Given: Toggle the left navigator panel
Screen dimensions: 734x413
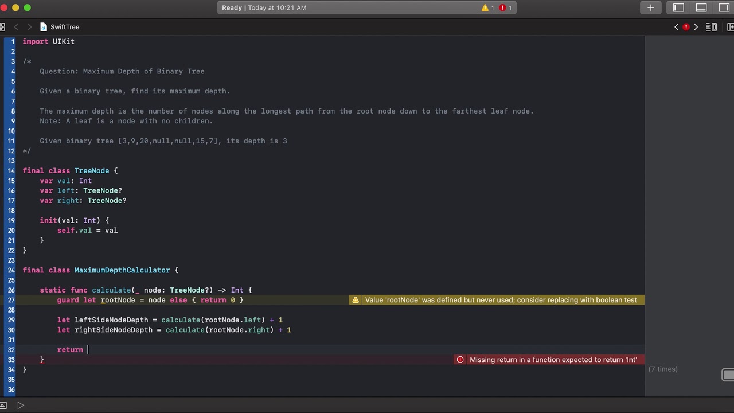Looking at the screenshot, I should (678, 7).
